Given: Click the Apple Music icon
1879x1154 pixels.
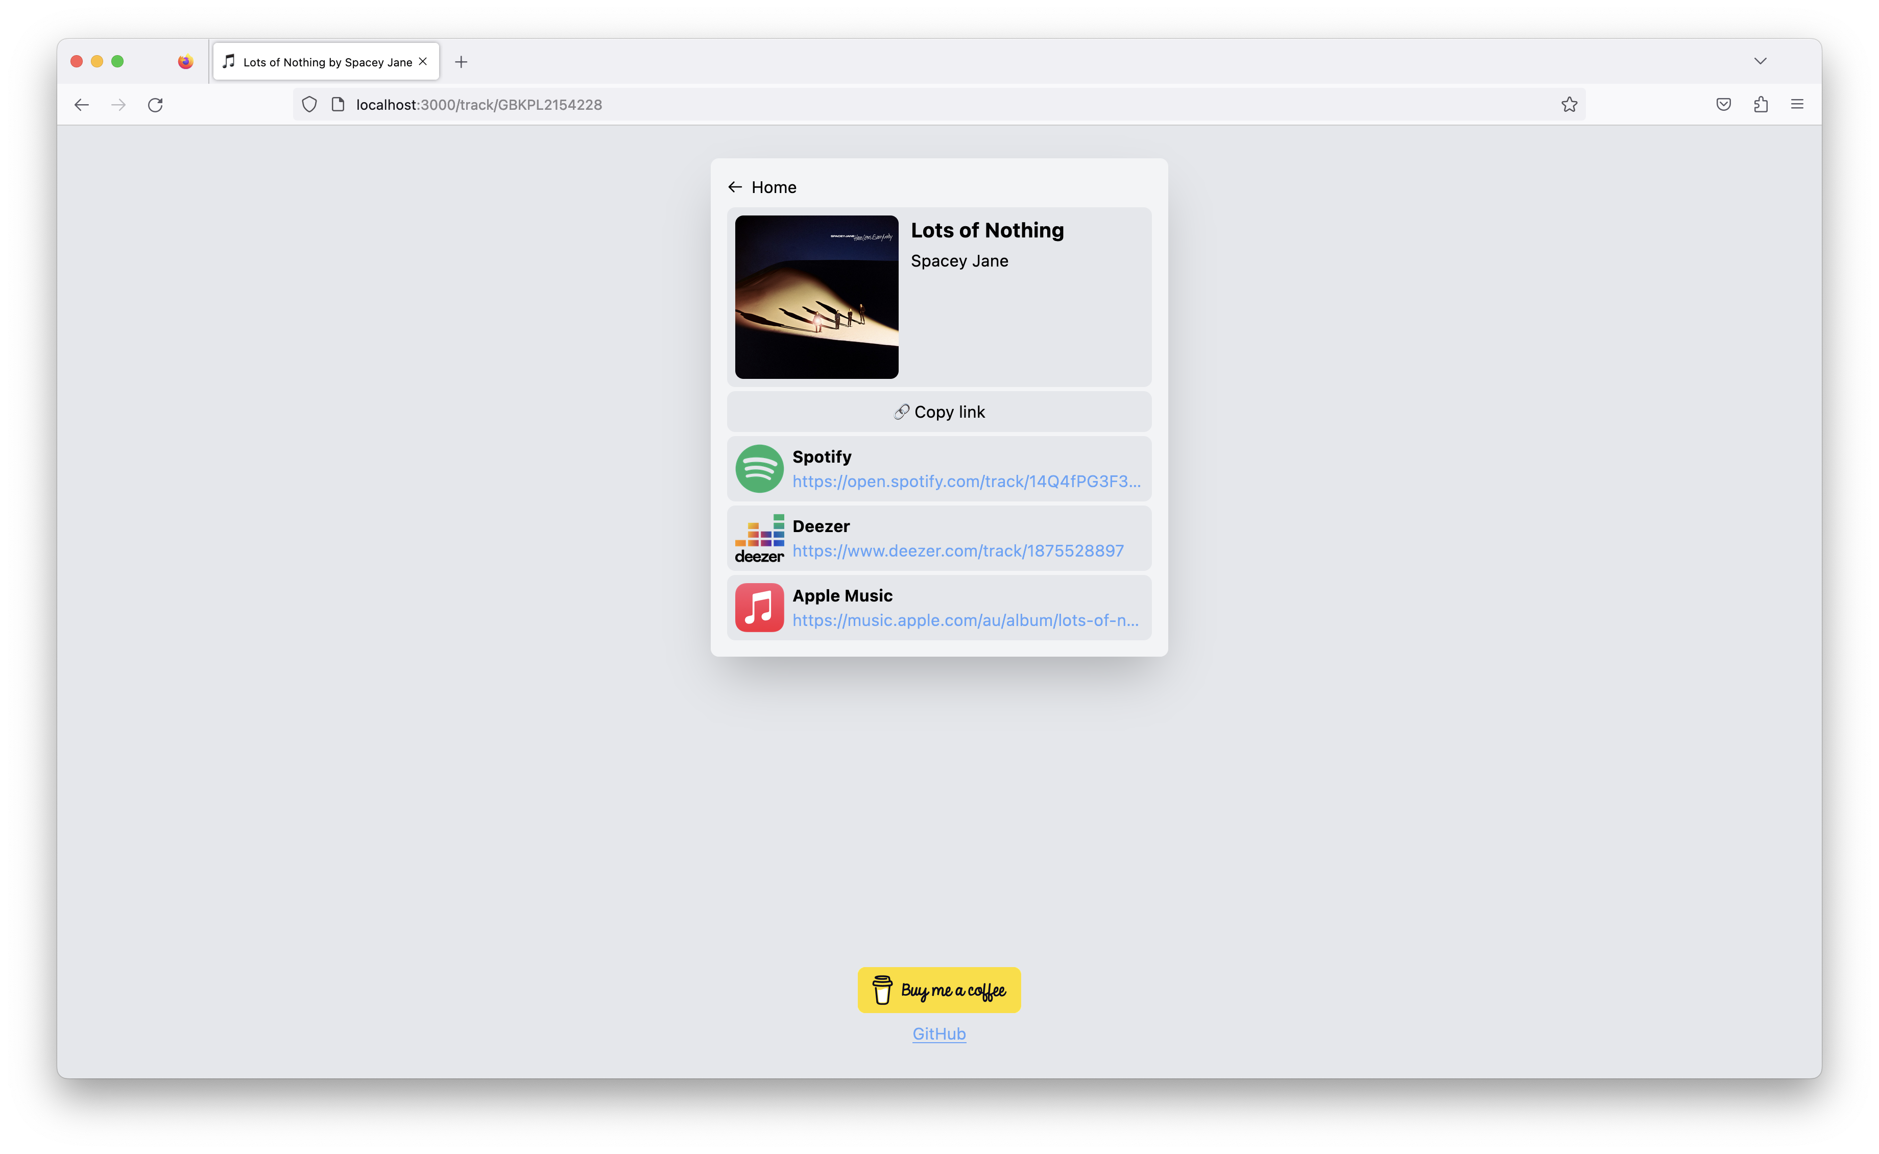Looking at the screenshot, I should [759, 608].
